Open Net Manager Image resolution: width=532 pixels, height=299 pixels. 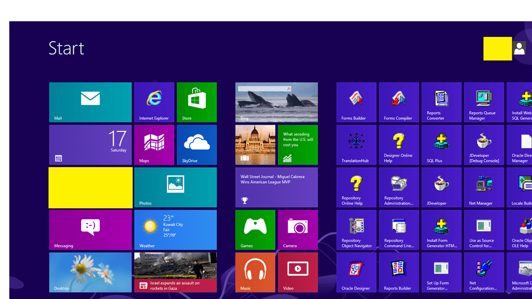pyautogui.click(x=484, y=187)
